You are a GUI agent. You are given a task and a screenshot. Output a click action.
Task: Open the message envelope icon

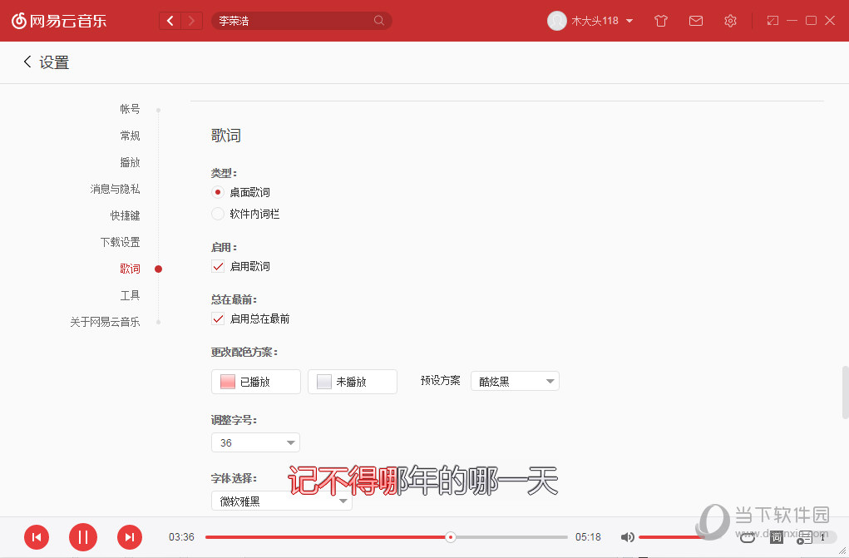[x=696, y=20]
